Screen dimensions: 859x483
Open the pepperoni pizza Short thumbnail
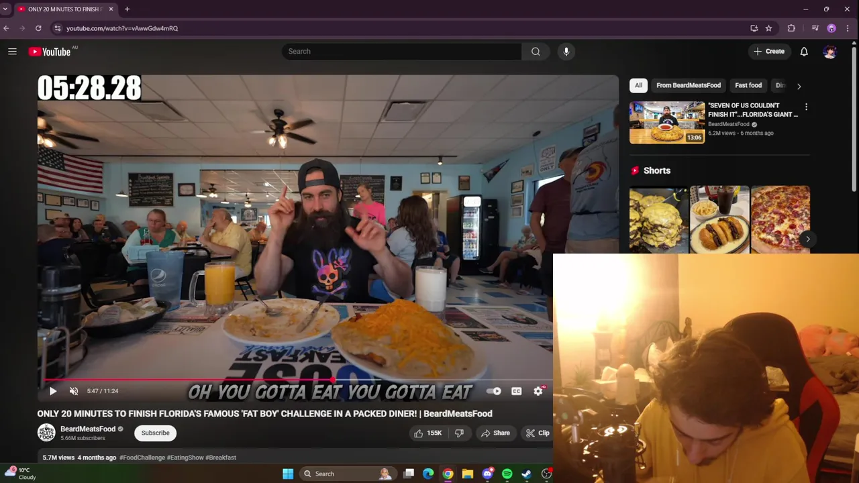780,219
